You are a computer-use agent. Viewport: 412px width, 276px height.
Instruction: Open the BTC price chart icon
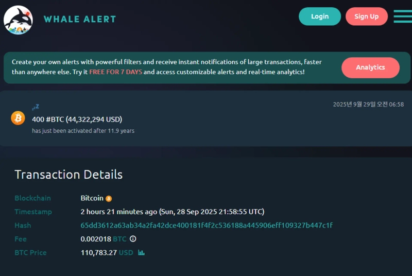pyautogui.click(x=141, y=253)
